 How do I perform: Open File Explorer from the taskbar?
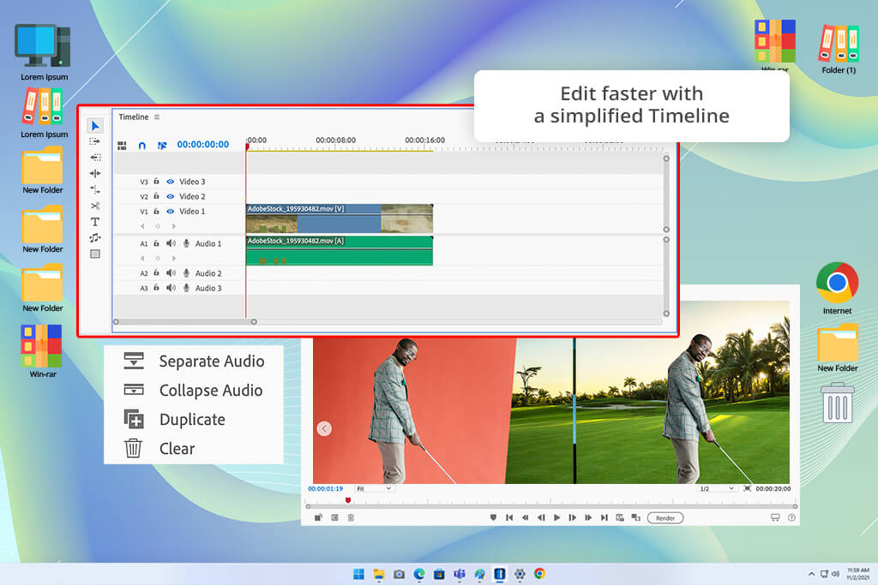[x=379, y=574]
